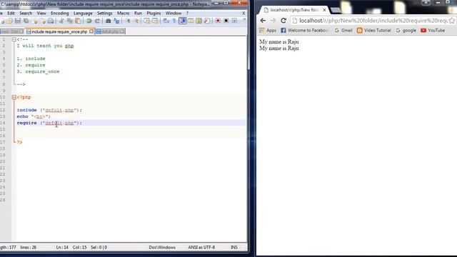This screenshot has height=257, width=457.
Task: Open the Apps bookmark shortcut
Action: click(x=268, y=30)
